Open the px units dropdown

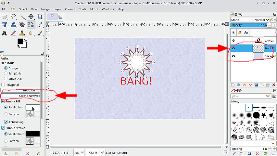pyautogui.click(x=79, y=152)
